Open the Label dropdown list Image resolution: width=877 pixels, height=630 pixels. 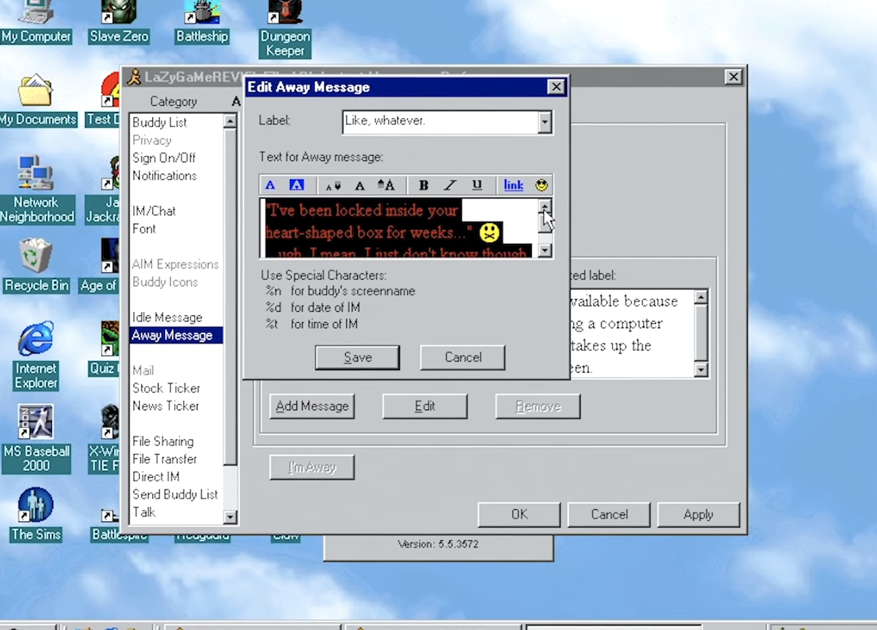tap(545, 122)
